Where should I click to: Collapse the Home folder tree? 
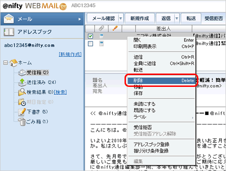click(x=6, y=63)
